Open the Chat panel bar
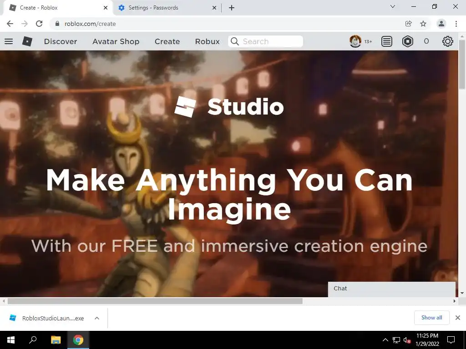 coord(392,289)
